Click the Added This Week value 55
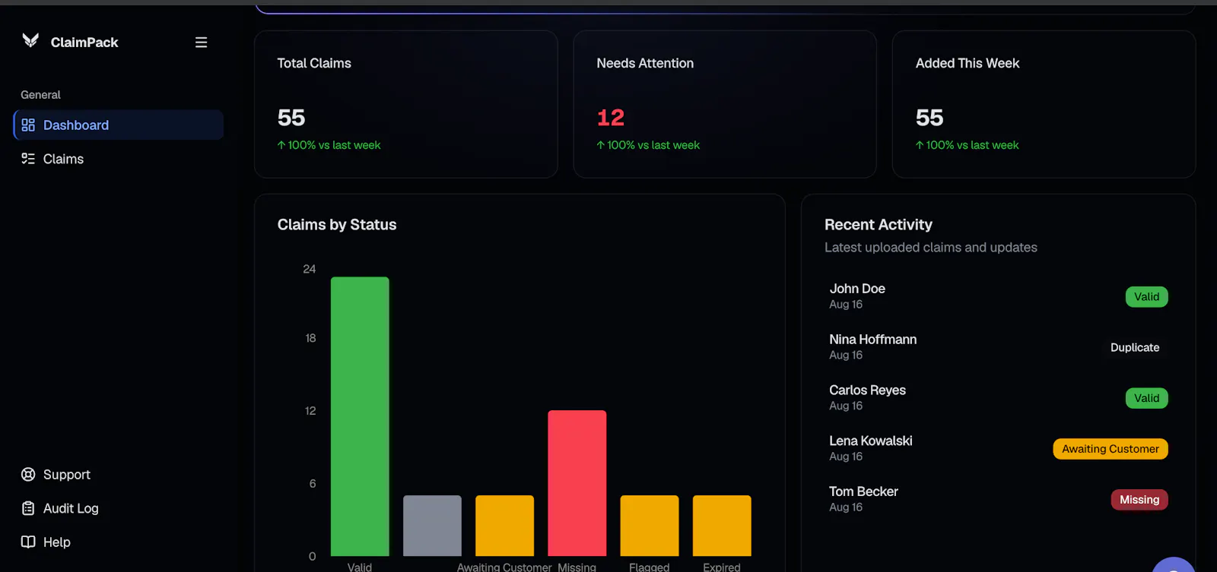 tap(929, 118)
